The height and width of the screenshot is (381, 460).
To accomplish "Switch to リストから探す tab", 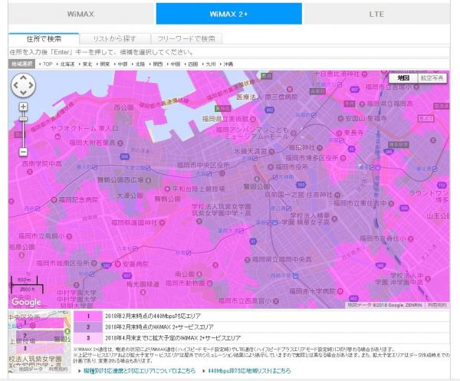I will pyautogui.click(x=115, y=39).
